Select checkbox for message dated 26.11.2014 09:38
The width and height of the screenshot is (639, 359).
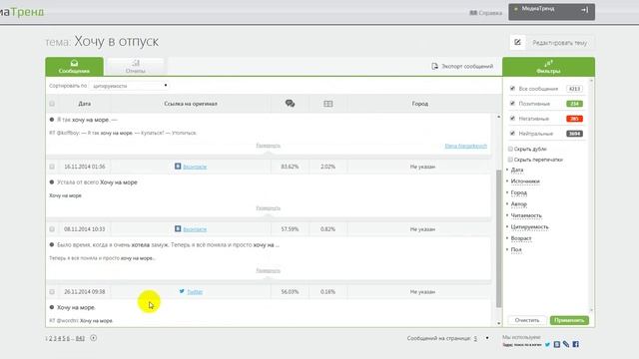52,292
